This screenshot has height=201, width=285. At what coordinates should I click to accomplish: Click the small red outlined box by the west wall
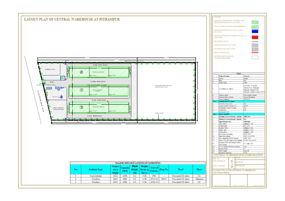point(47,93)
